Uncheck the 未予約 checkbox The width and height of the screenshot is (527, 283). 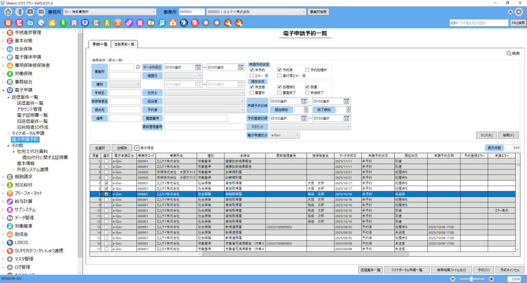[x=252, y=69]
